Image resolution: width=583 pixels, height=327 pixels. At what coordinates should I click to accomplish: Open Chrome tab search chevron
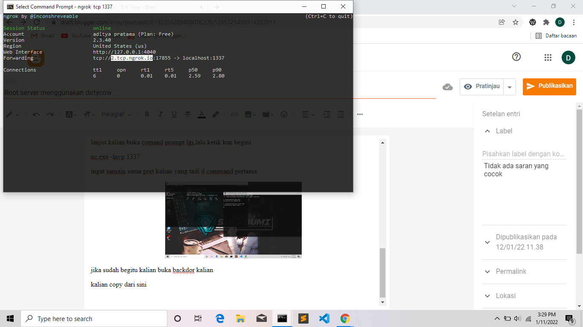pos(514,6)
